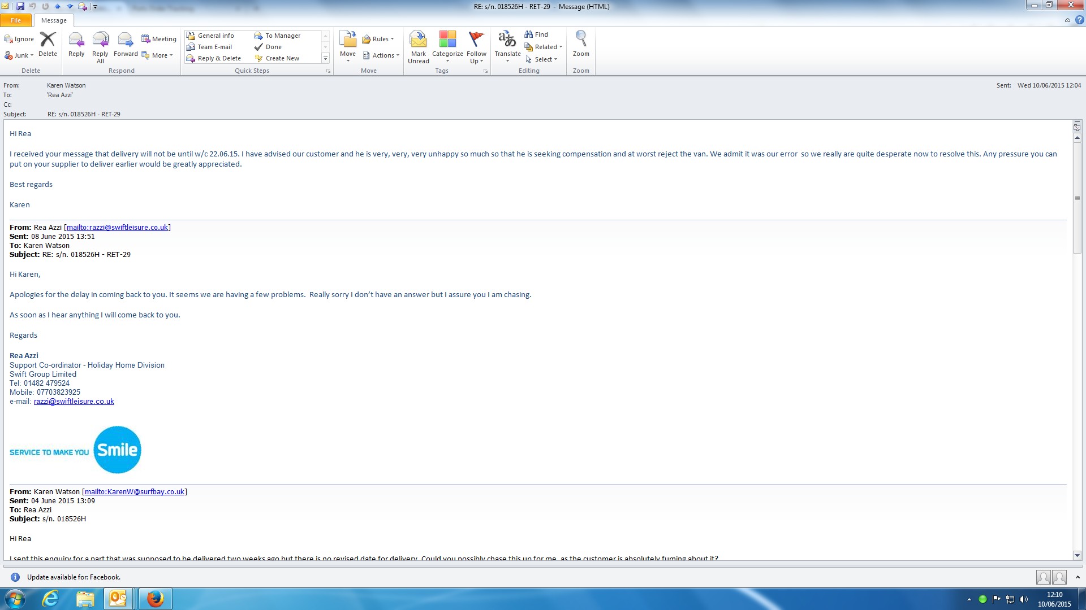
Task: Open KarenW@surfbay.co.uk mailto link
Action: coord(135,492)
